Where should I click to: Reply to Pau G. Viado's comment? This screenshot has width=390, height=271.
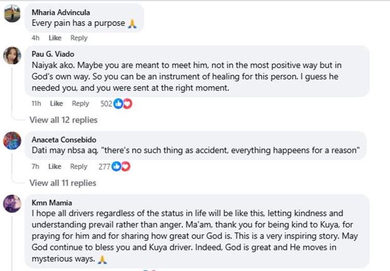pos(81,104)
